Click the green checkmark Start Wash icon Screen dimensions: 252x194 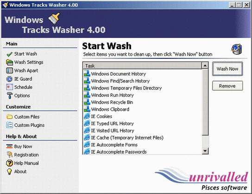9,54
